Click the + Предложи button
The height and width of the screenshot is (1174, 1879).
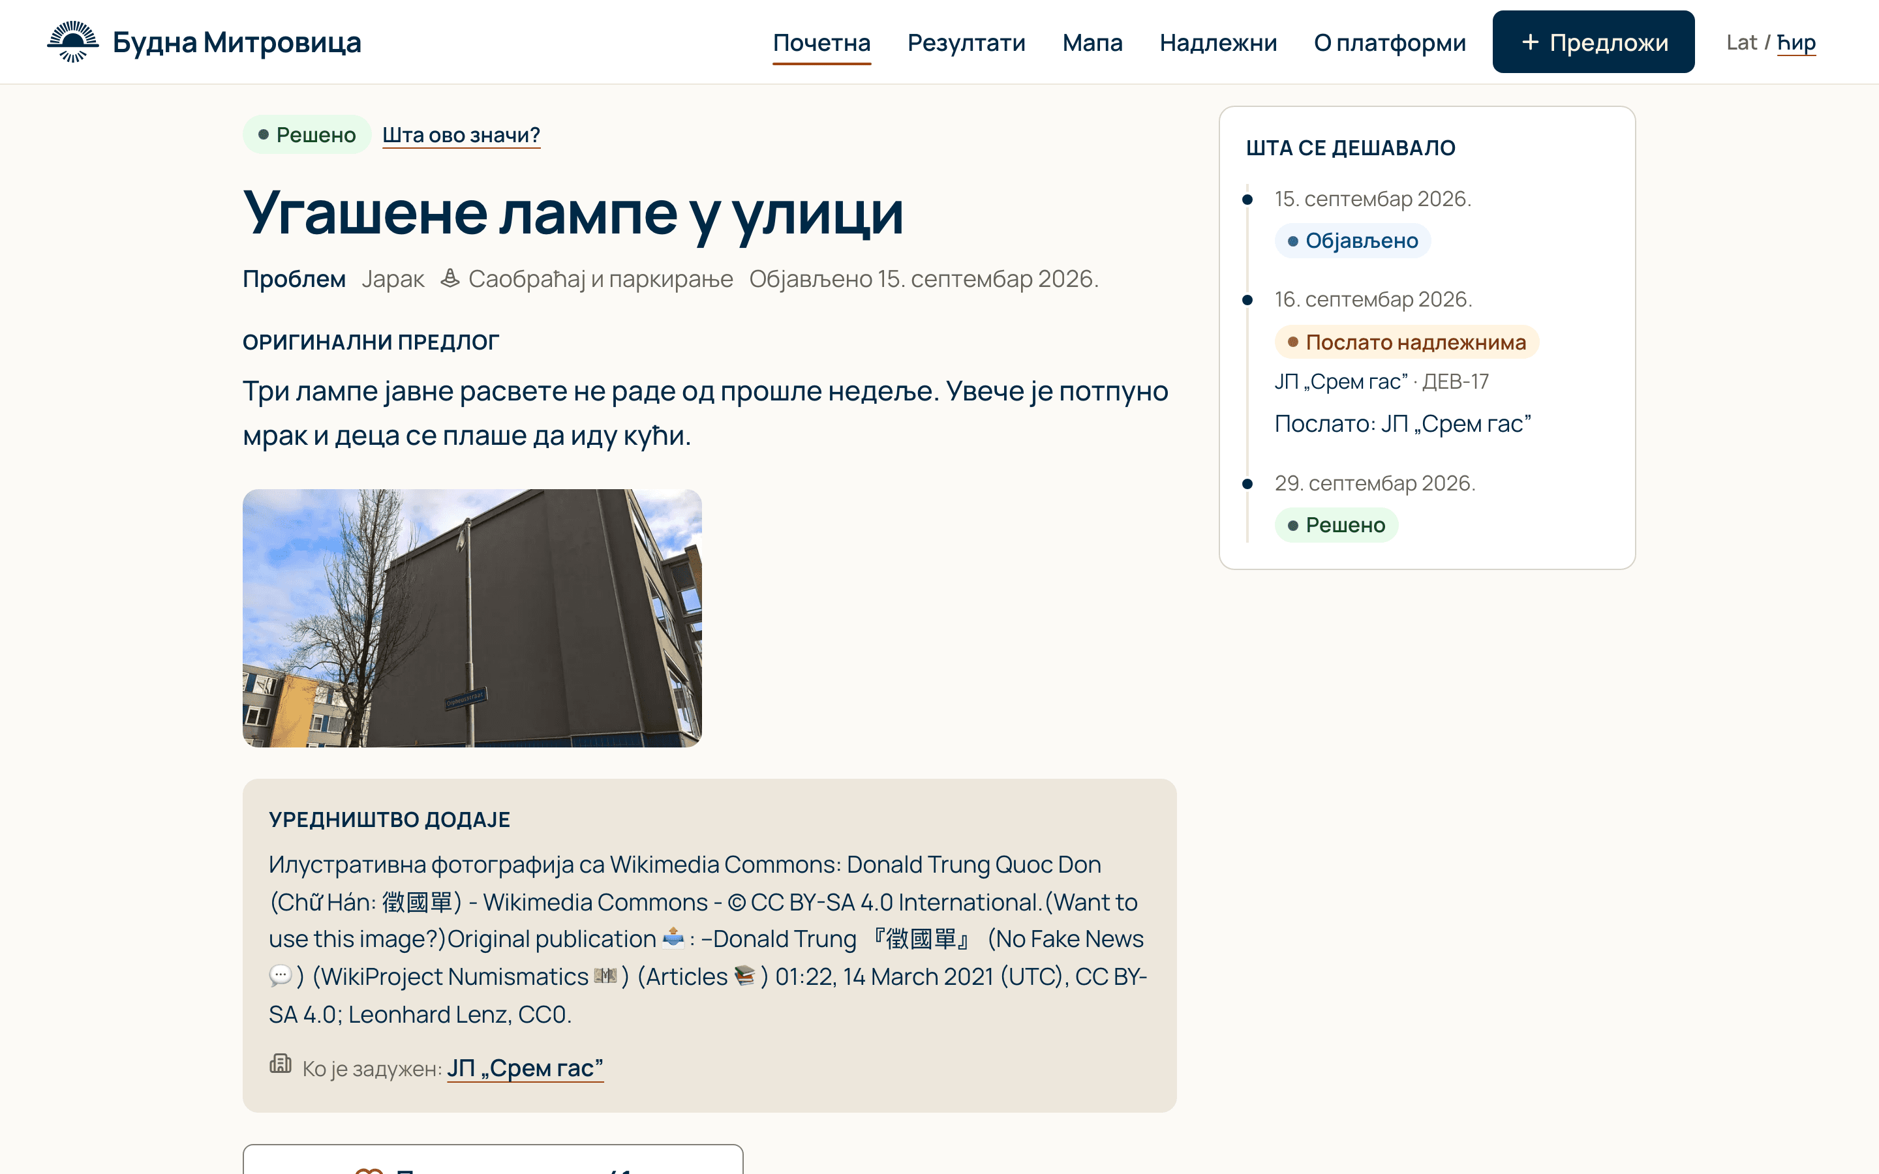coord(1593,42)
